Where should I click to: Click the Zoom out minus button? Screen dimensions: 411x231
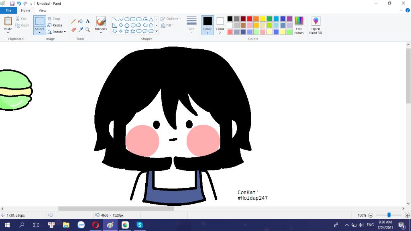370,215
